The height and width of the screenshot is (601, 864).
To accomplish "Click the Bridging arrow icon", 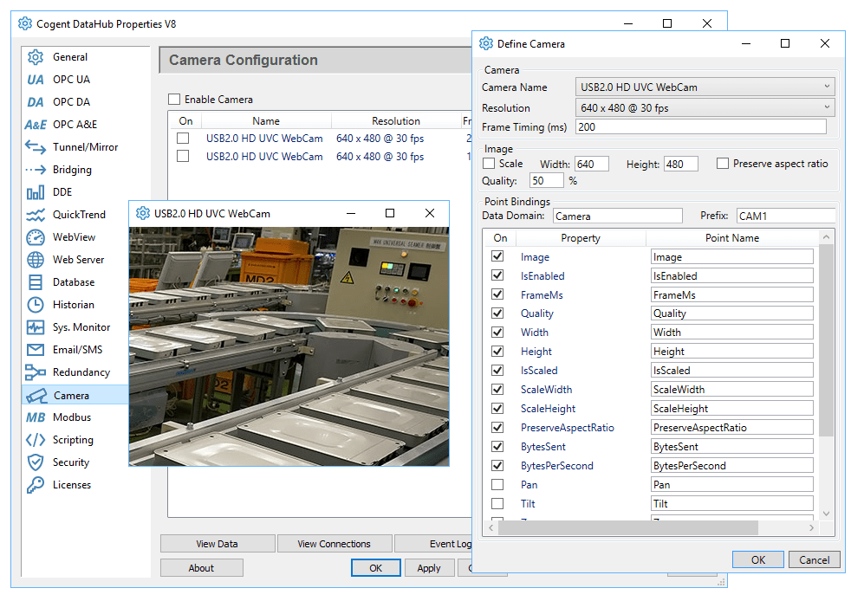I will (x=36, y=170).
